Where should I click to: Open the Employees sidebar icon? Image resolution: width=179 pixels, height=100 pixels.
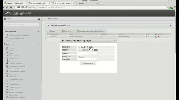tap(8, 76)
